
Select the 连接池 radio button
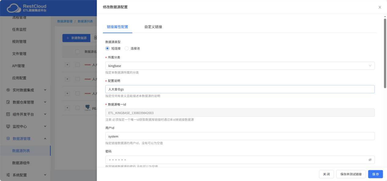point(127,48)
